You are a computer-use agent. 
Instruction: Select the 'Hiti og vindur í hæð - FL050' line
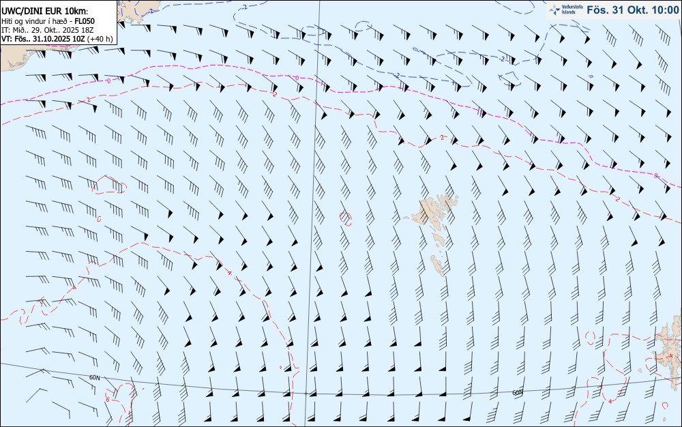(x=48, y=21)
